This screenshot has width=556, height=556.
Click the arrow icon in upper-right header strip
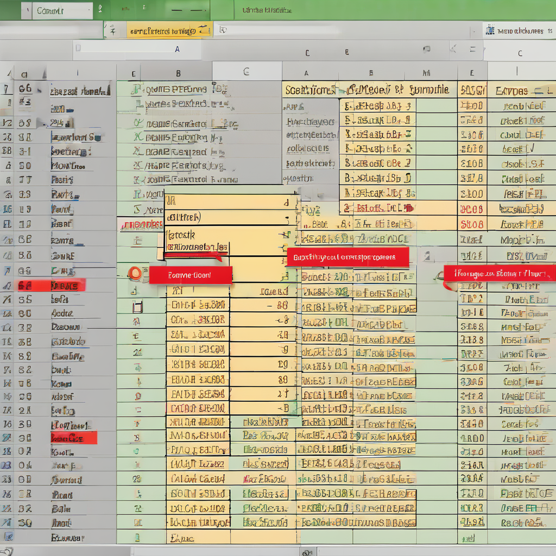[453, 49]
